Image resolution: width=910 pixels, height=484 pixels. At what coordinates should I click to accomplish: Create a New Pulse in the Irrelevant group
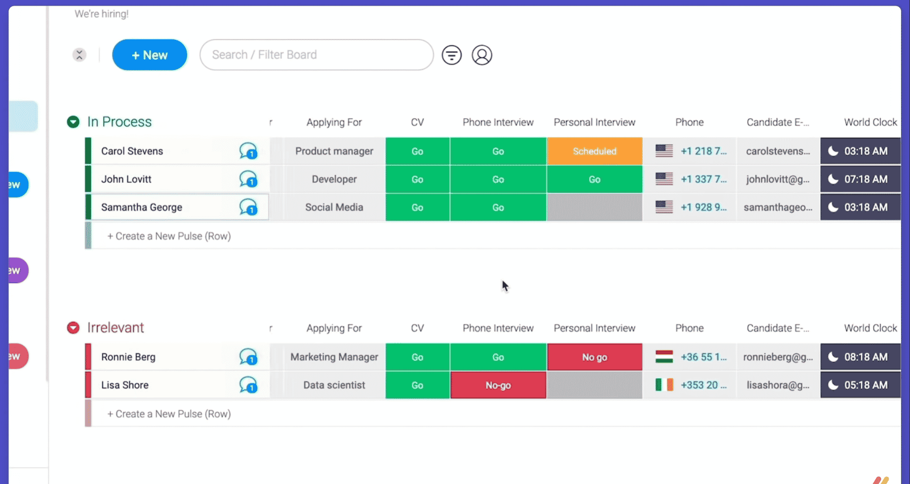point(169,413)
